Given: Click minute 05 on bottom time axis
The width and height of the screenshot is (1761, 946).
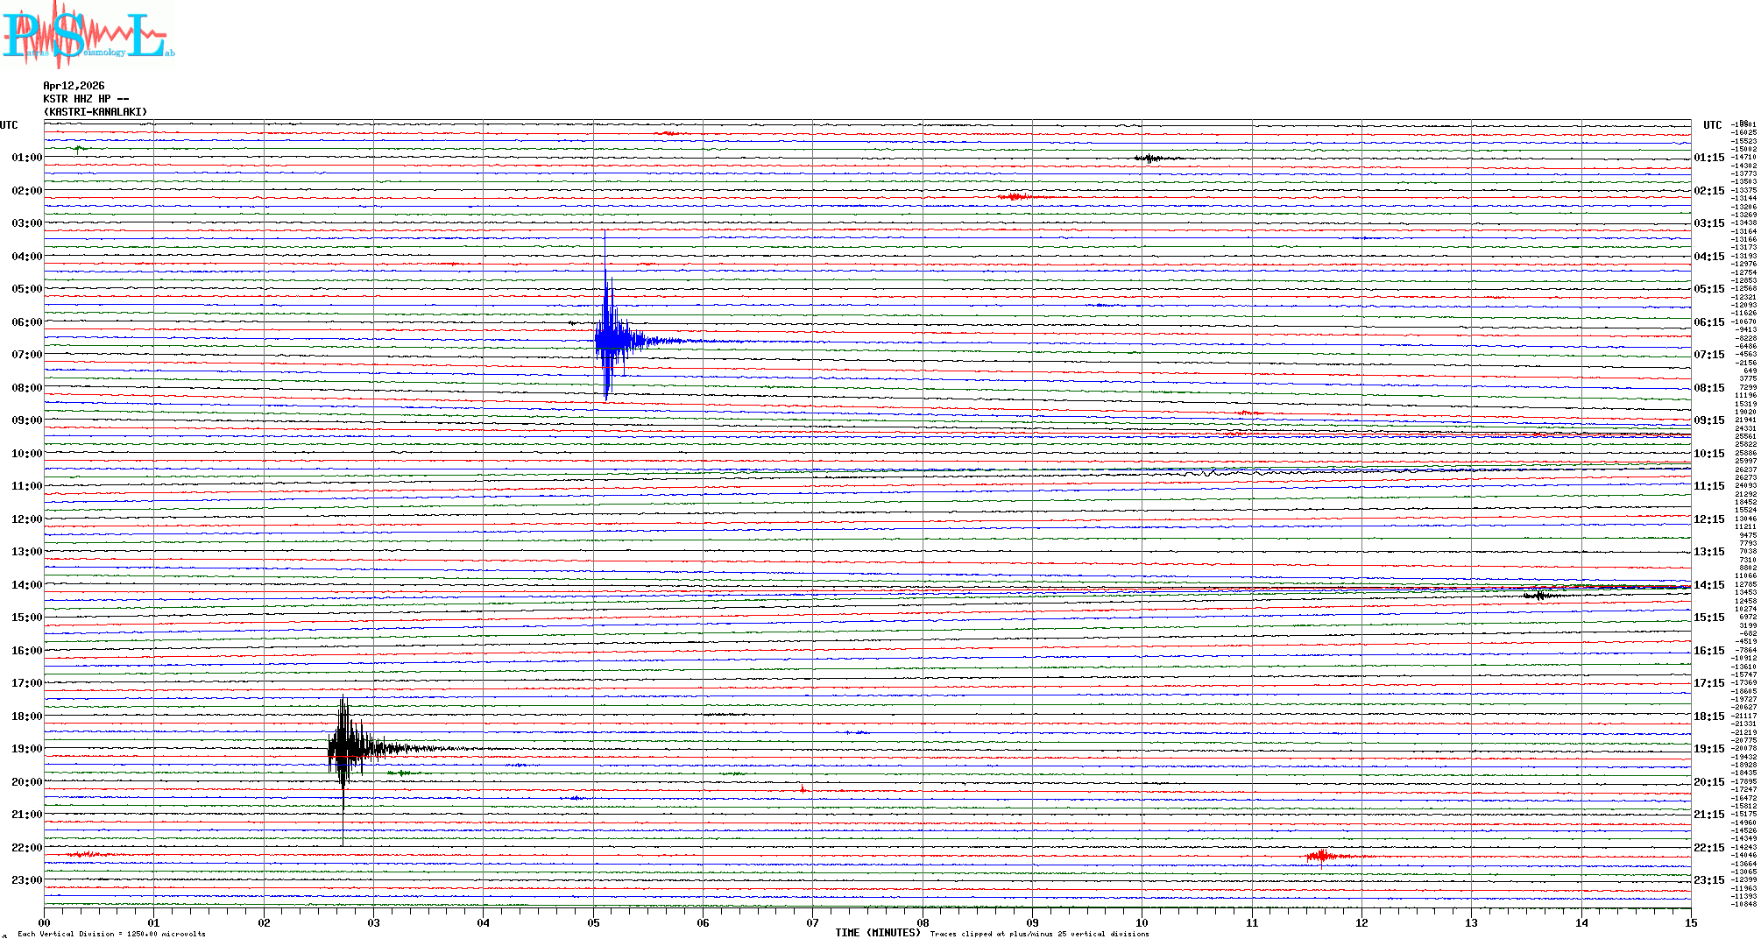Looking at the screenshot, I should coord(593,922).
